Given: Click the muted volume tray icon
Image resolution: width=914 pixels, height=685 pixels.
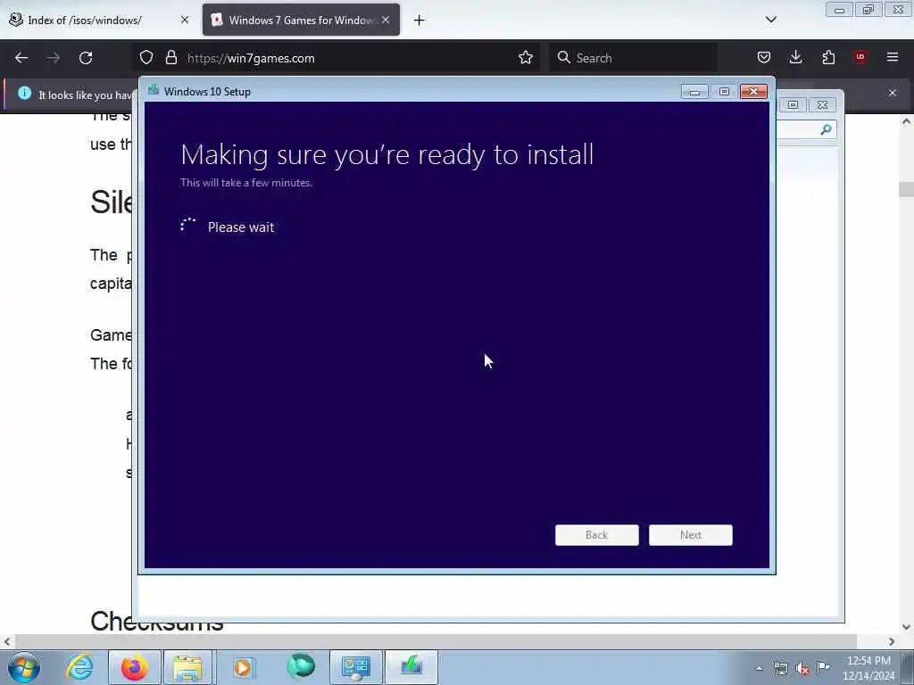Looking at the screenshot, I should [802, 669].
